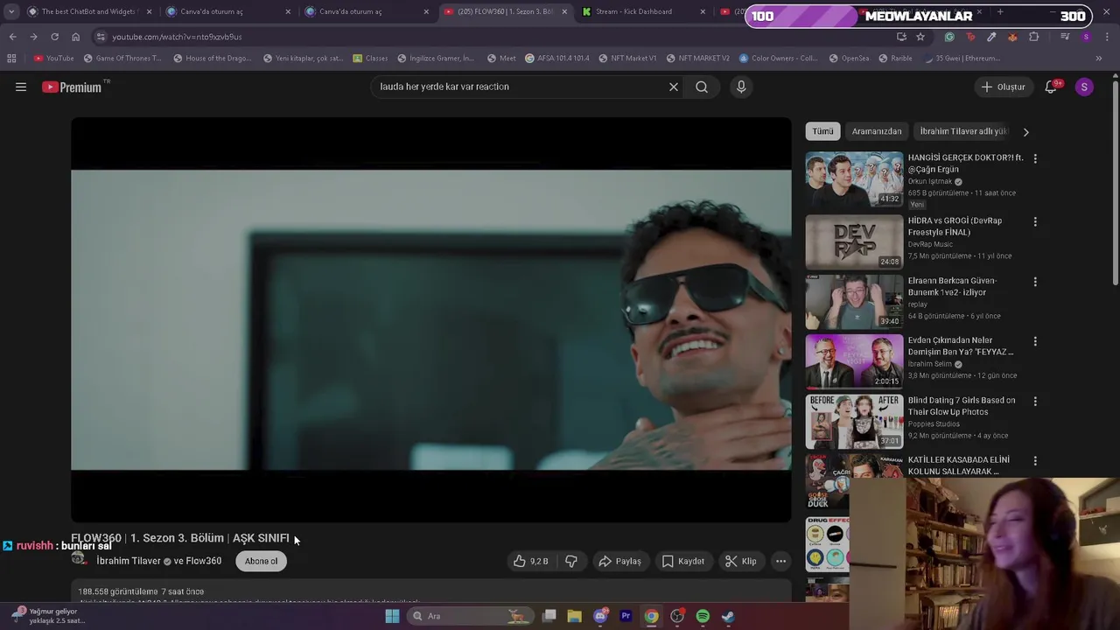The image size is (1120, 630).
Task: Open the browser tab search dropdown
Action: (x=11, y=11)
